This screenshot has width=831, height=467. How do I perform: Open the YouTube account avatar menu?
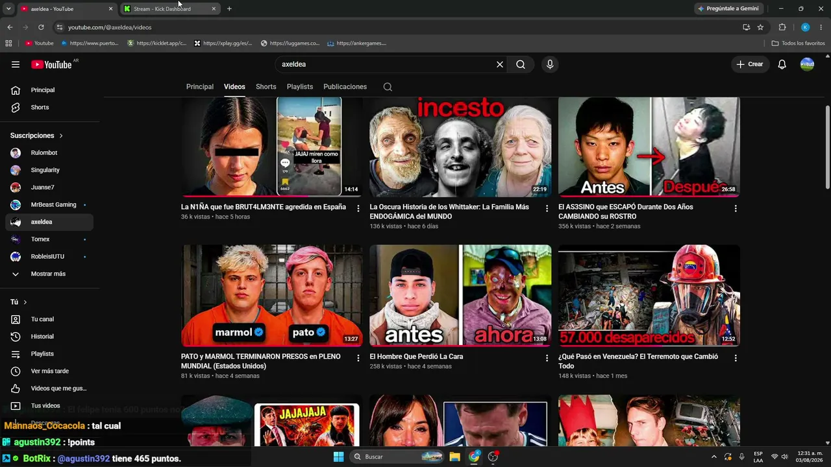click(807, 64)
